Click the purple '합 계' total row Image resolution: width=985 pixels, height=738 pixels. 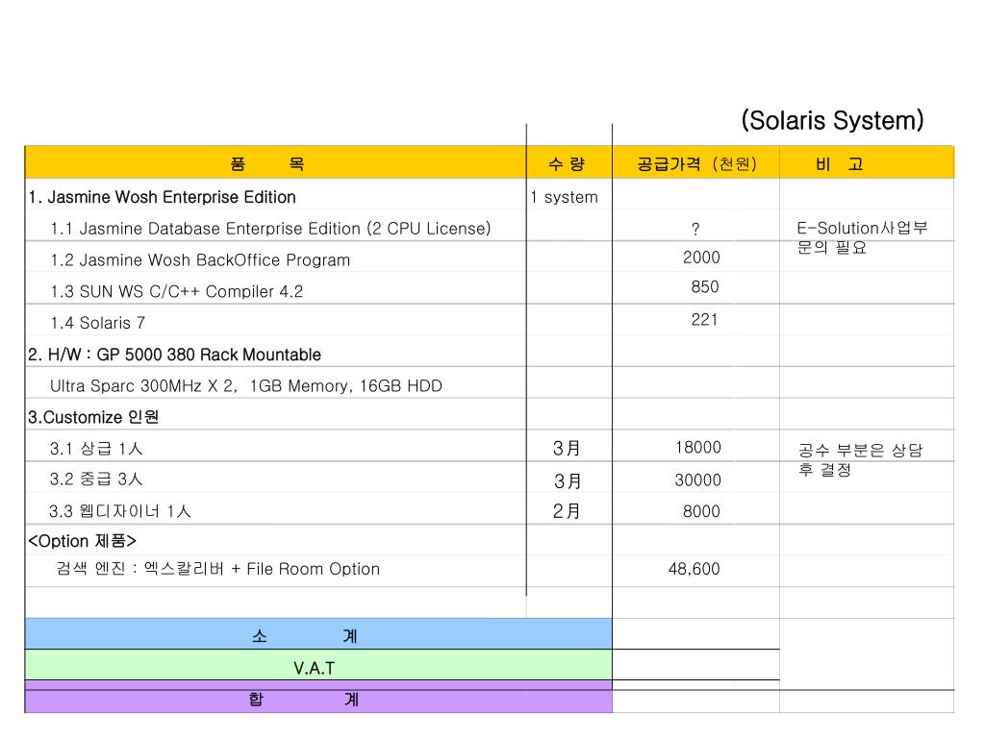[x=318, y=698]
